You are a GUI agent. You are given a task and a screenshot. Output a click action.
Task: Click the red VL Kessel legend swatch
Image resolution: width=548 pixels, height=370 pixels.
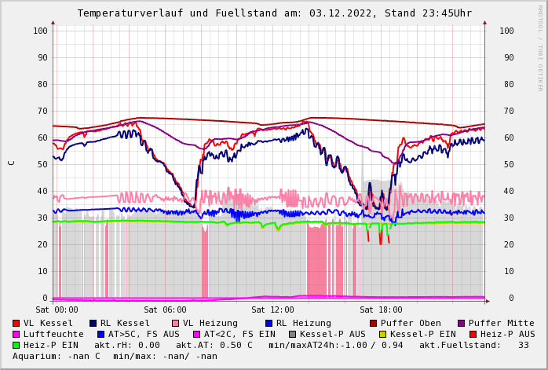click(x=16, y=323)
